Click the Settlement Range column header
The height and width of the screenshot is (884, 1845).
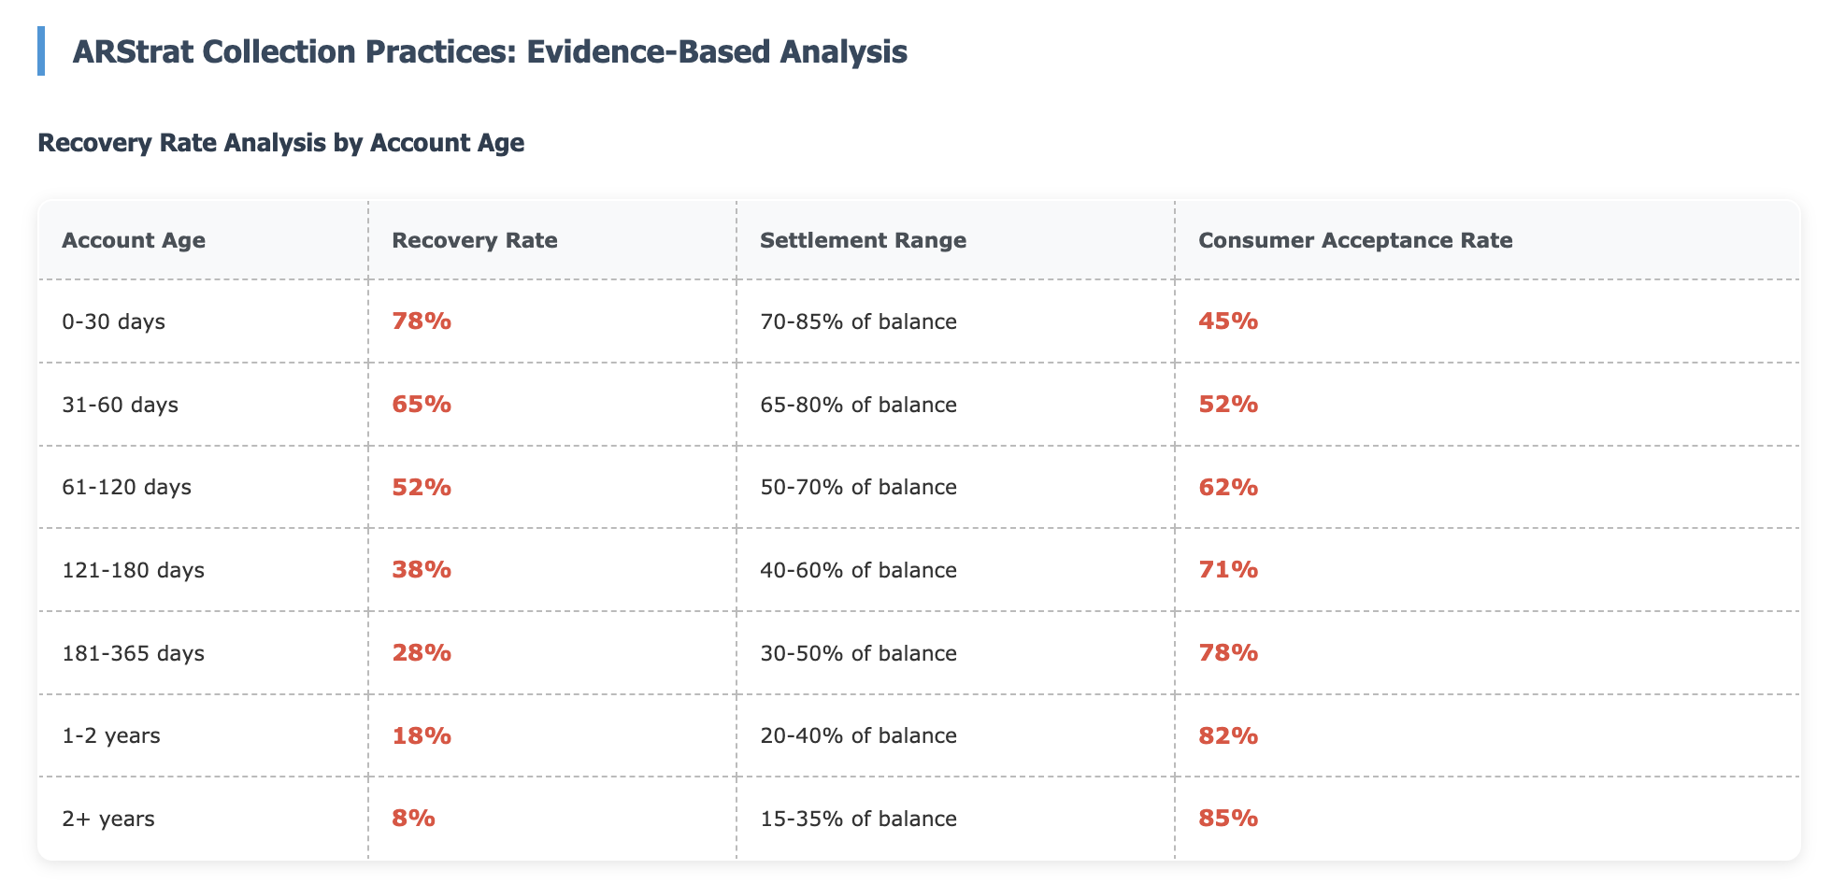pyautogui.click(x=863, y=240)
